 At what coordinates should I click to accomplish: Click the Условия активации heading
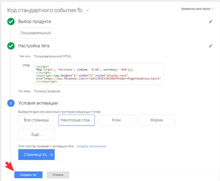pos(38,103)
